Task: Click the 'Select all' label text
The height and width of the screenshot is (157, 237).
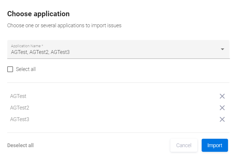Action: 26,69
